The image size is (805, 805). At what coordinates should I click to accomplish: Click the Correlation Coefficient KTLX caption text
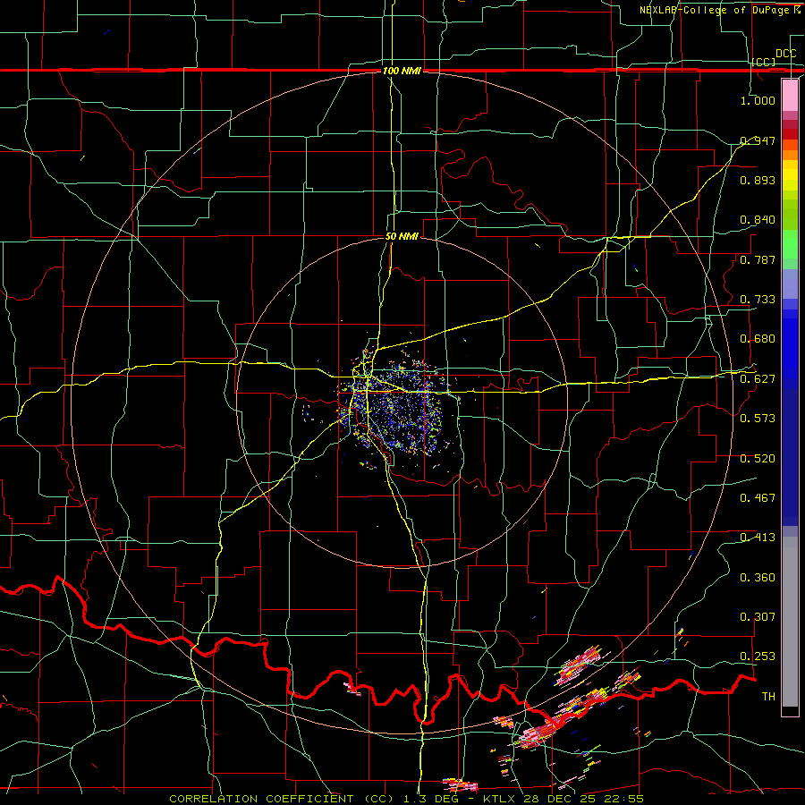click(x=406, y=799)
